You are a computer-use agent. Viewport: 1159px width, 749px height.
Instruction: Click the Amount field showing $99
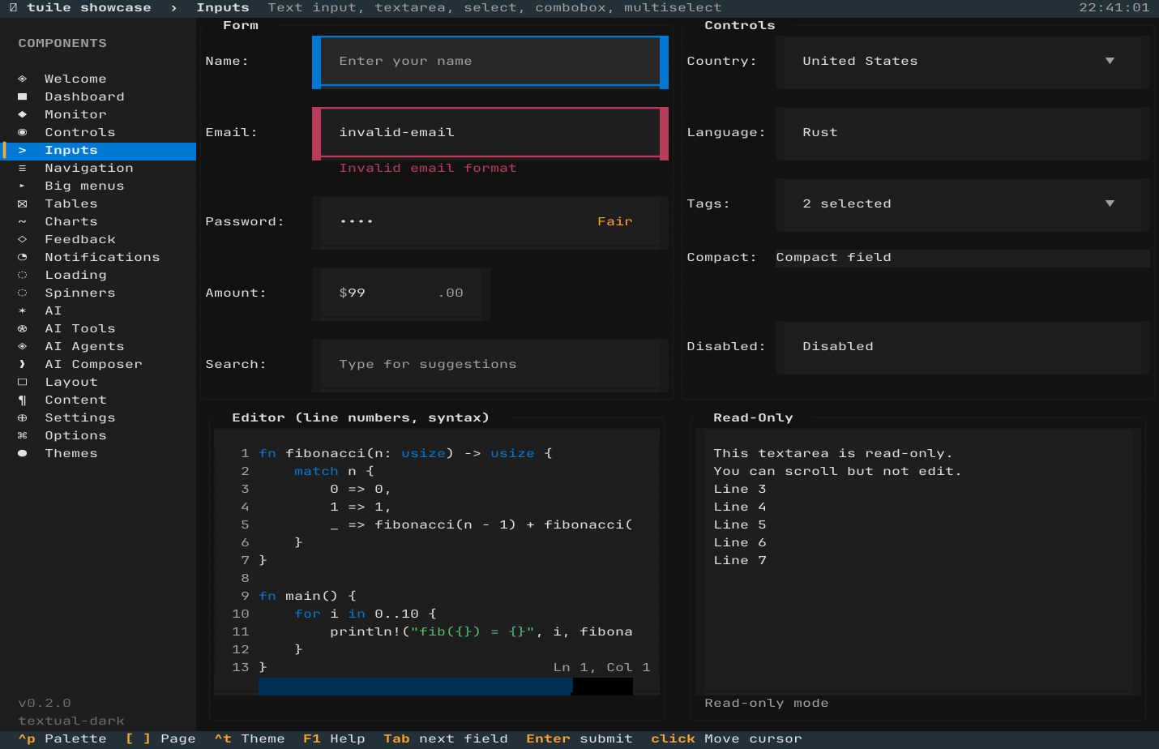(x=401, y=293)
